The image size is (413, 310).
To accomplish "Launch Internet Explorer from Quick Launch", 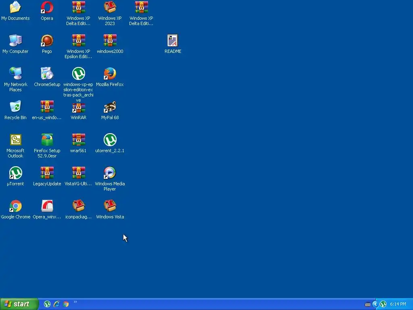I will [56, 304].
